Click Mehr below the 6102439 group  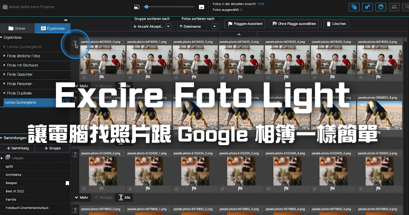coord(81,198)
